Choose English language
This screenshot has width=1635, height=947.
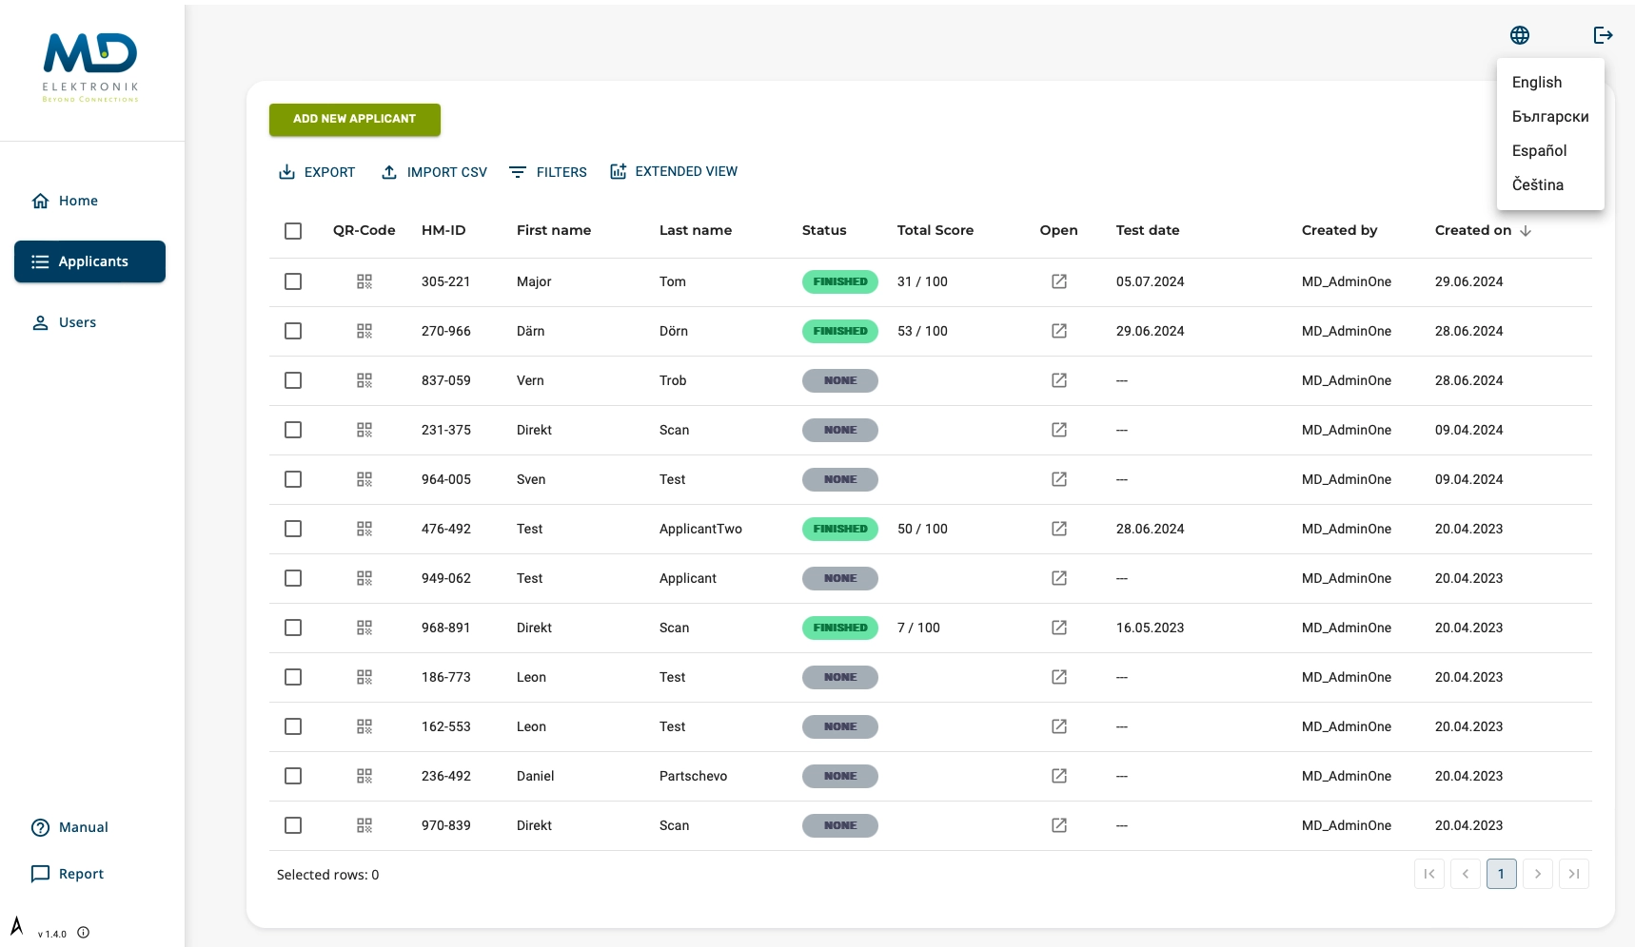click(x=1550, y=83)
